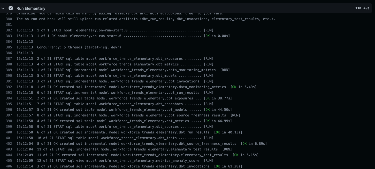Click the START dbt_snapshots table model line

[115, 104]
